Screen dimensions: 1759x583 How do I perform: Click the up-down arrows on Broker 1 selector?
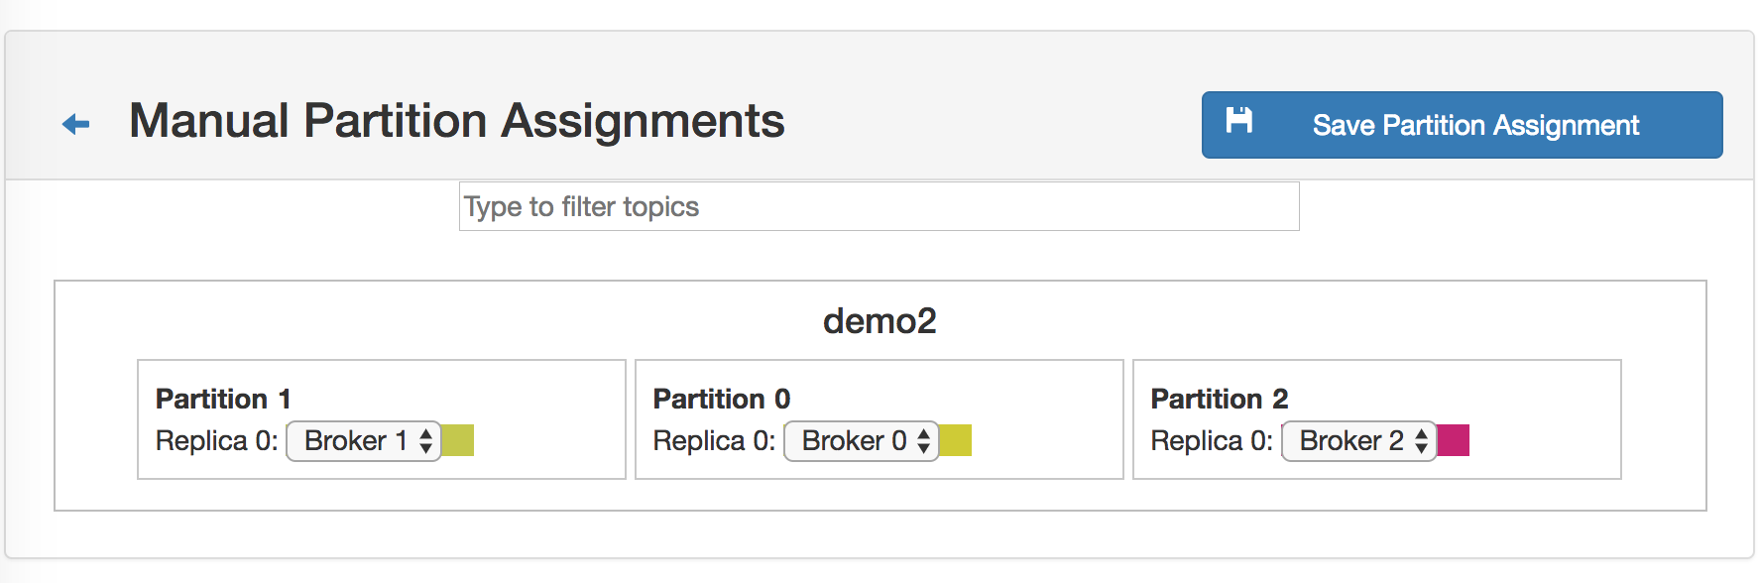pos(426,441)
